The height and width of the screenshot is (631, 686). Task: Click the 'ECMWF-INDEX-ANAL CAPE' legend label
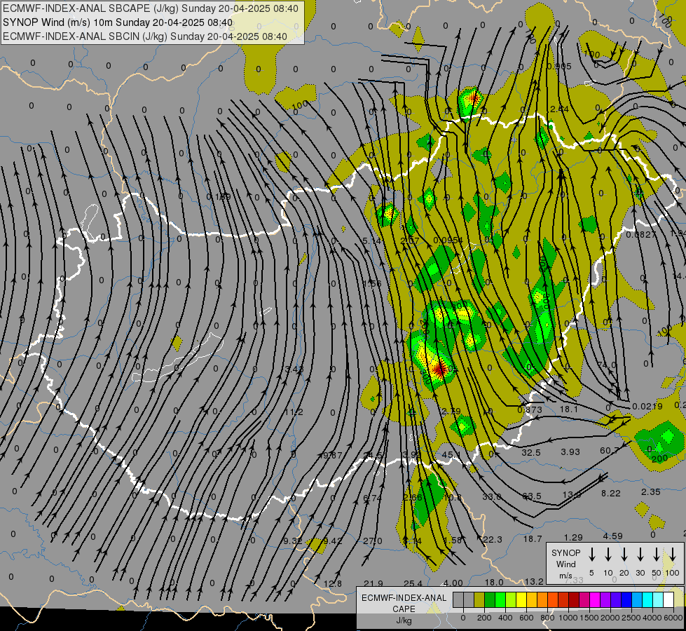404,603
